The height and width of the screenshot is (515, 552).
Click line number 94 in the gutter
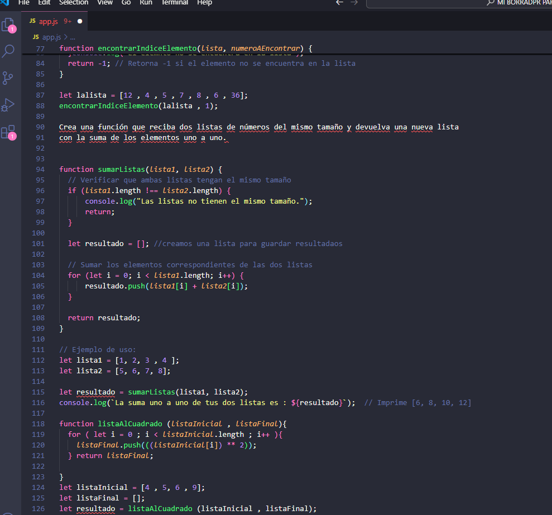40,169
